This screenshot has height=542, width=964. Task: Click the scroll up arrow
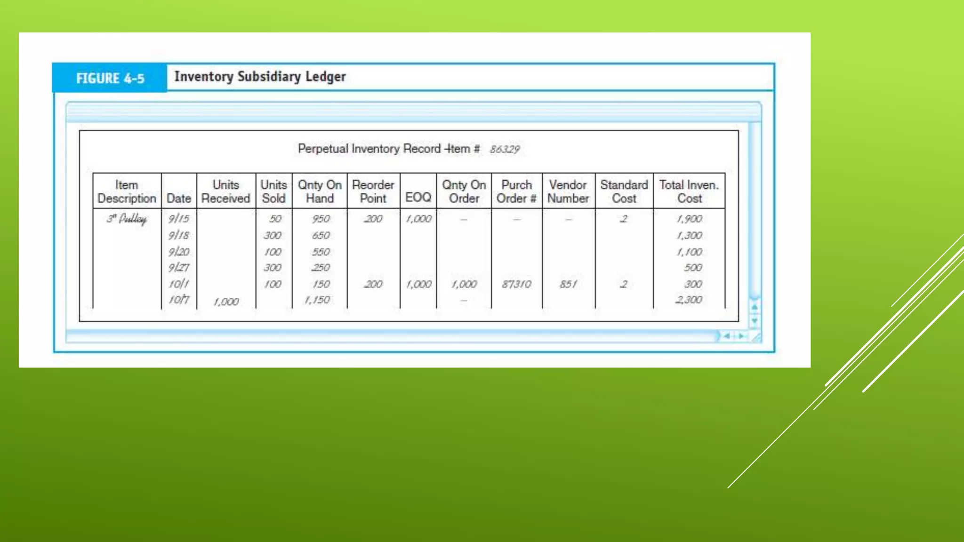(755, 307)
